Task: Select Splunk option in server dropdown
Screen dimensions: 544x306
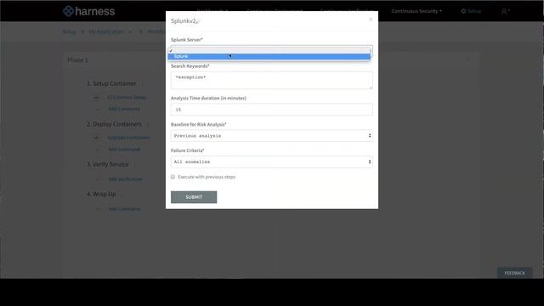Action: tap(269, 56)
